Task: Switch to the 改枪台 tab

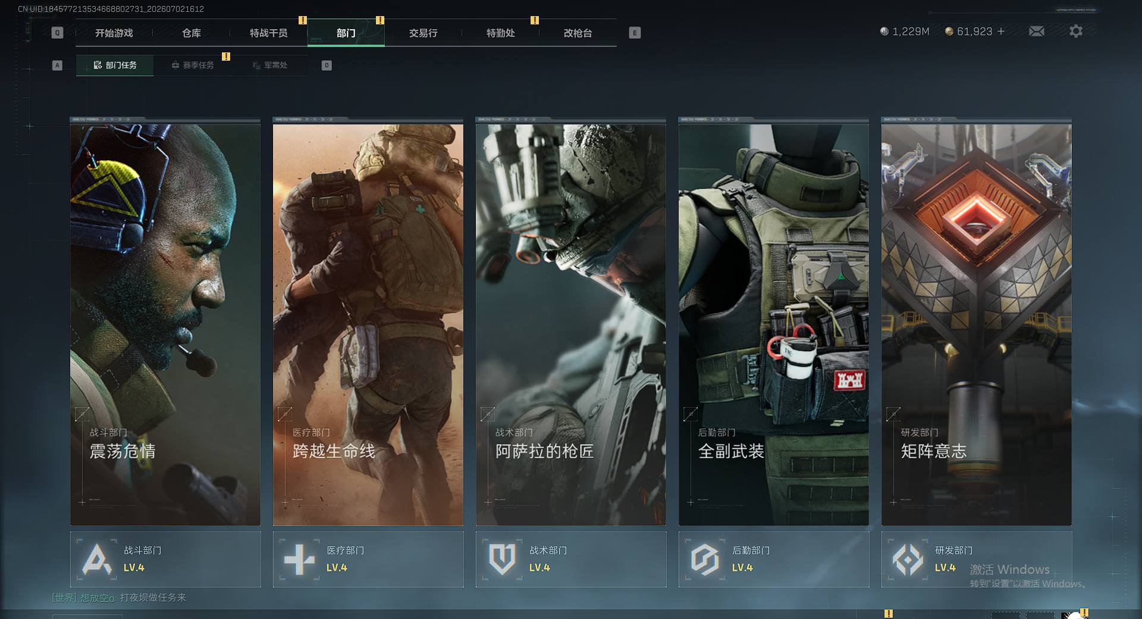Action: (x=578, y=33)
